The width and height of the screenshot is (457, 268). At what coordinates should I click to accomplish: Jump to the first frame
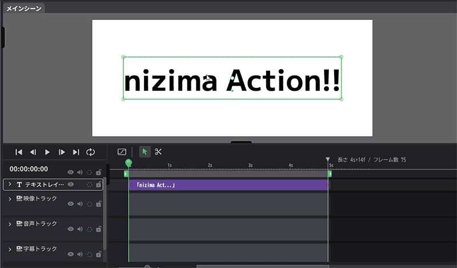[19, 152]
